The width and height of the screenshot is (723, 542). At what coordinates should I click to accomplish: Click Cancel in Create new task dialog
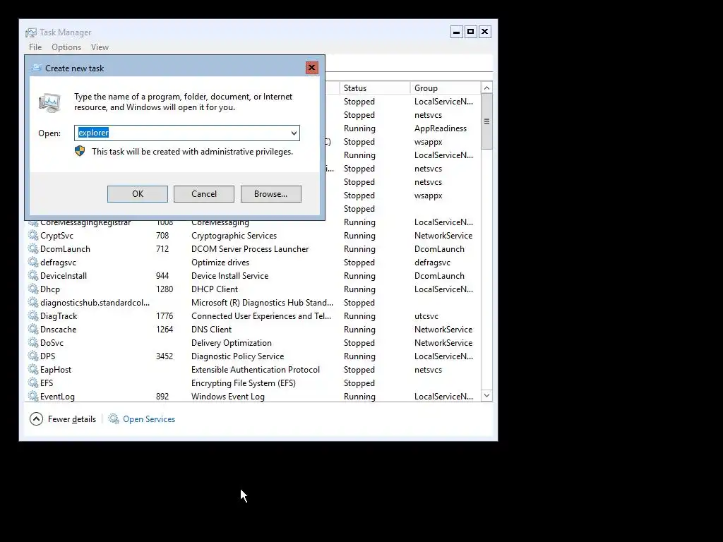click(x=204, y=194)
